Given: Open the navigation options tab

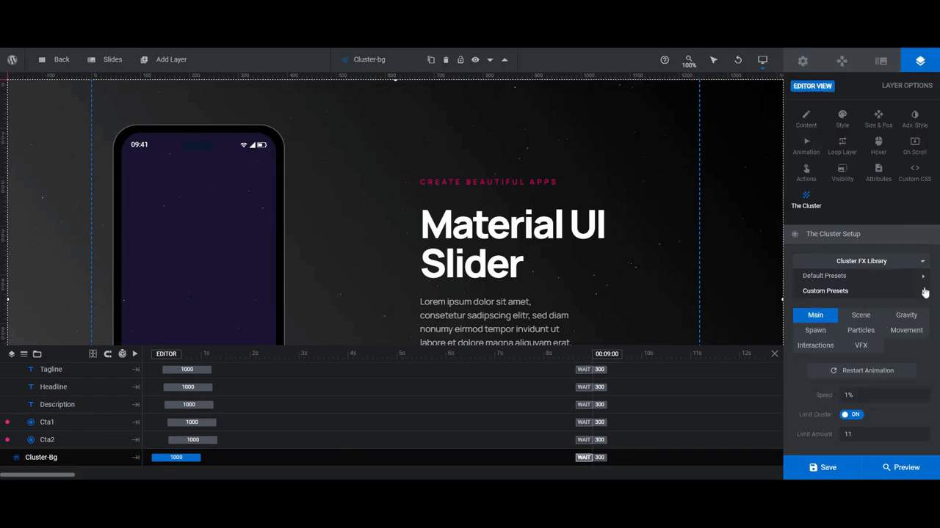Looking at the screenshot, I should 842,61.
